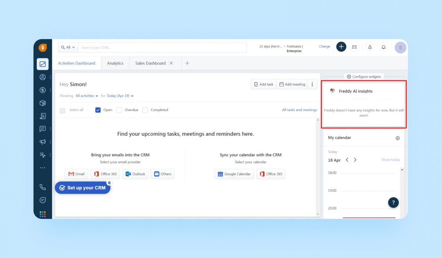Close the Sales Dashboard tab
The width and height of the screenshot is (442, 258).
click(x=171, y=63)
